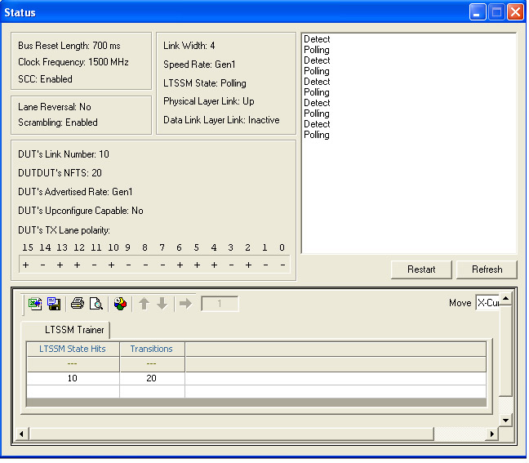The width and height of the screenshot is (529, 463).
Task: Click scroll up arrow of report panel
Action: pyautogui.click(x=505, y=300)
